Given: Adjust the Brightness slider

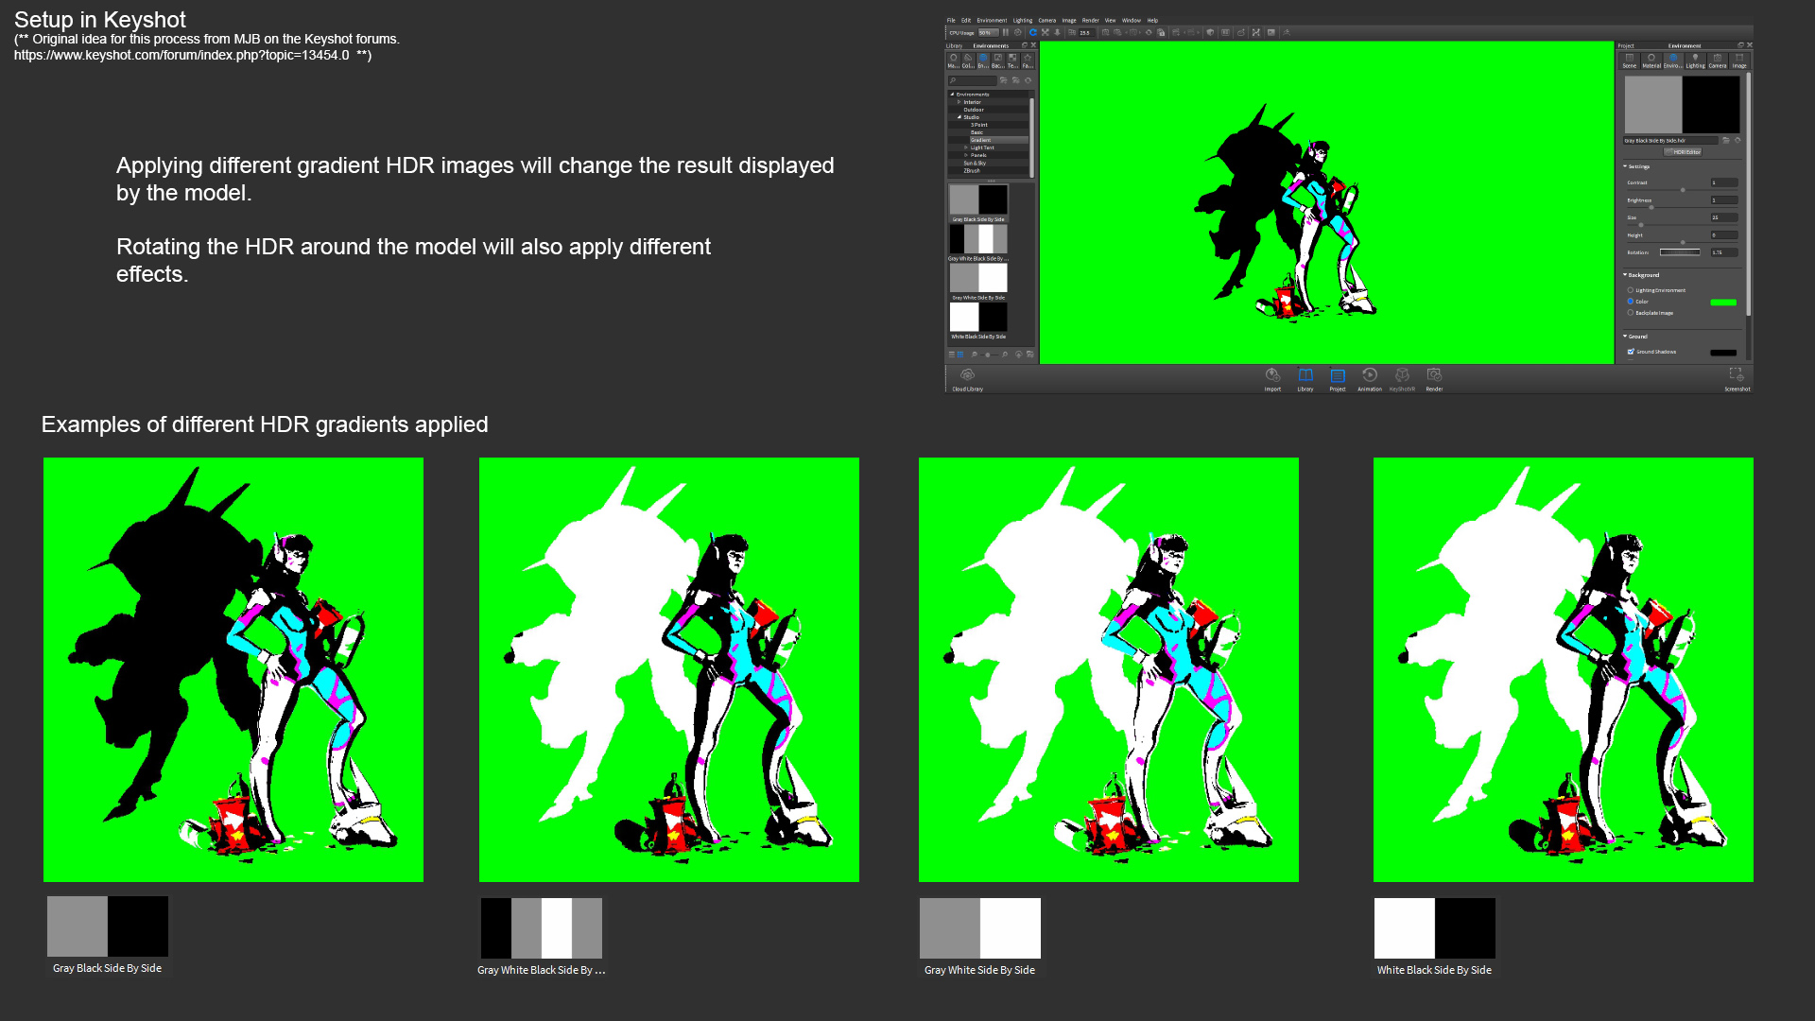Looking at the screenshot, I should (1651, 207).
